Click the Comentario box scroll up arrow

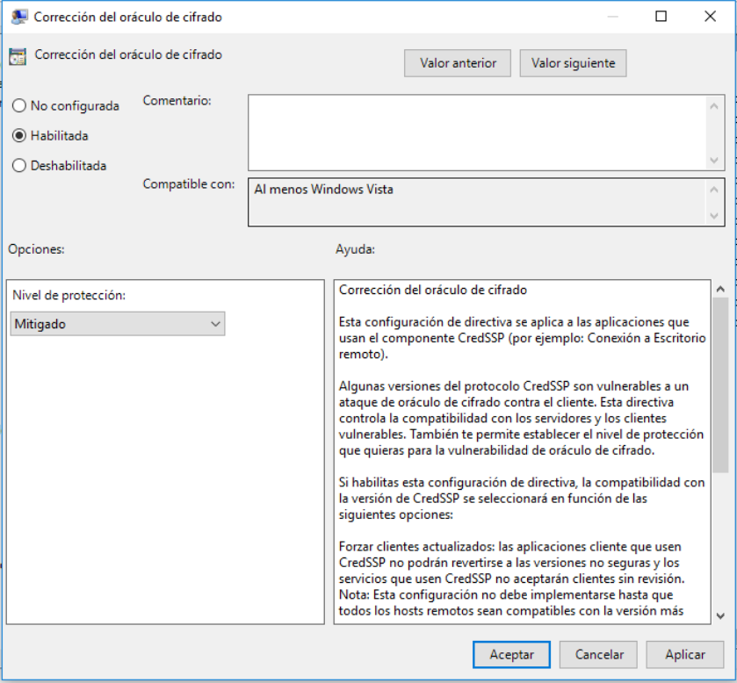[x=714, y=106]
